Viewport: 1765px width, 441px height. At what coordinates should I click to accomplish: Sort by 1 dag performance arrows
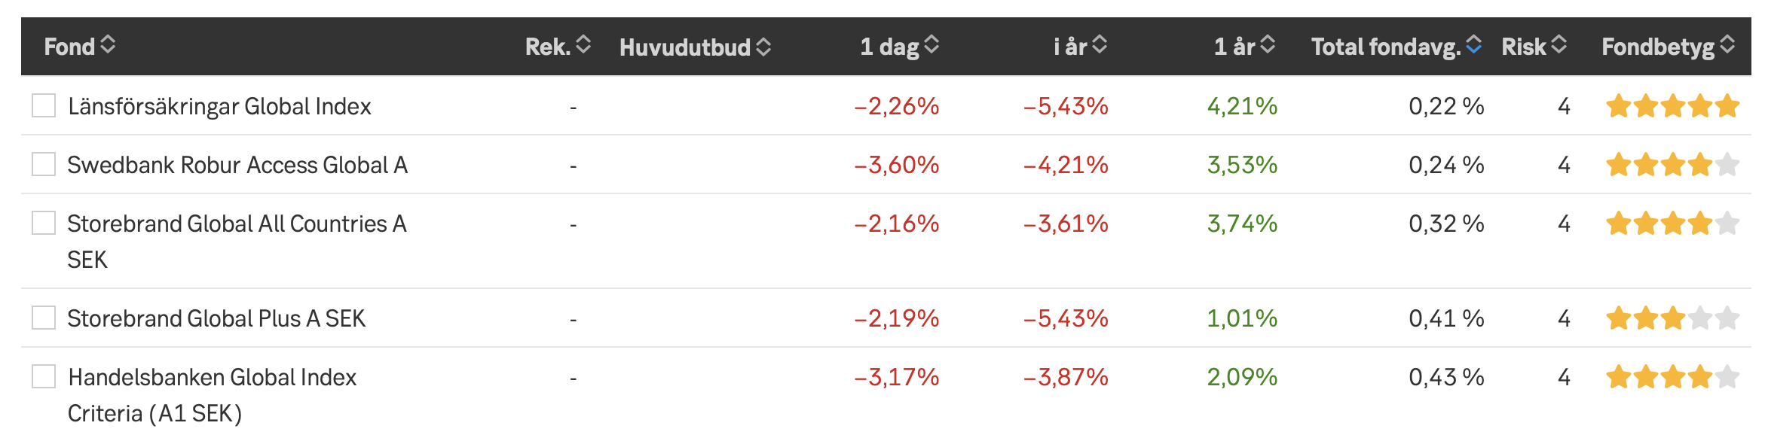click(x=931, y=45)
